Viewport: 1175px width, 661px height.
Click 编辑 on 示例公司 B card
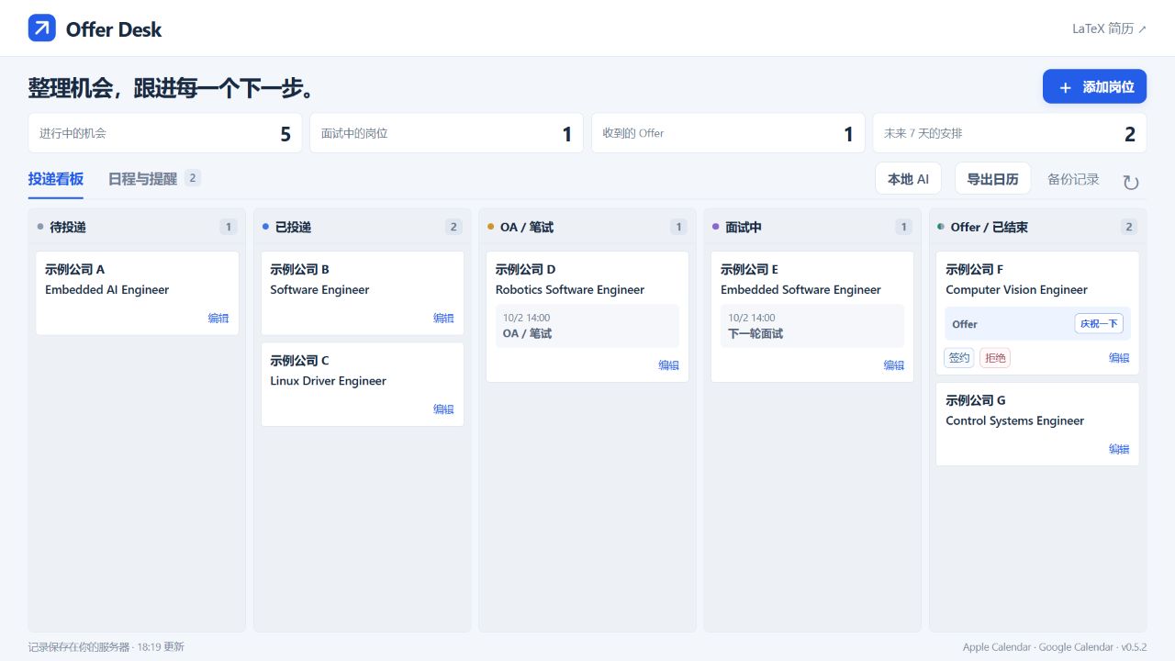pos(443,319)
